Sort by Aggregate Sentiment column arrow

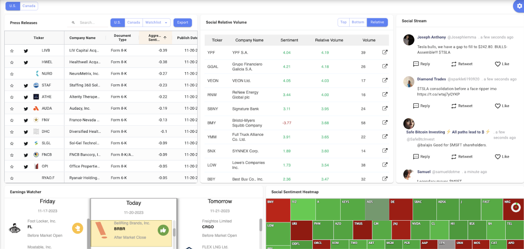pyautogui.click(x=165, y=38)
